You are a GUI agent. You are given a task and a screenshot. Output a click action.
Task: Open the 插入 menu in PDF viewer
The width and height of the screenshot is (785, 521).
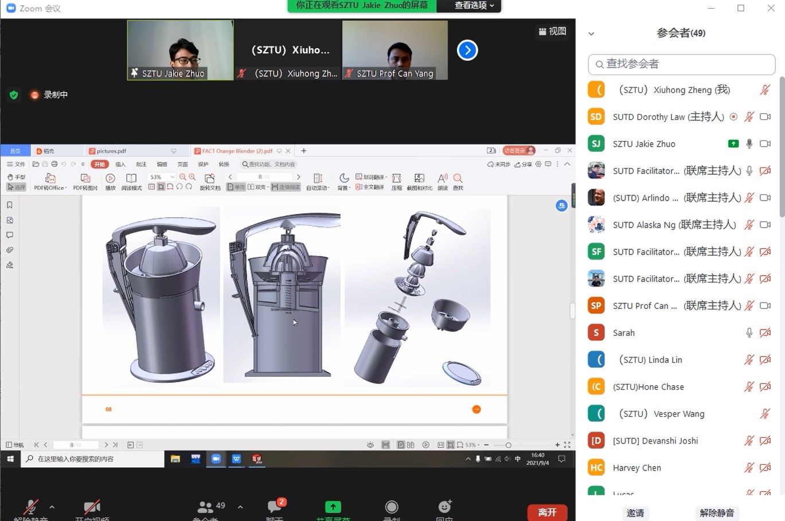pyautogui.click(x=120, y=164)
